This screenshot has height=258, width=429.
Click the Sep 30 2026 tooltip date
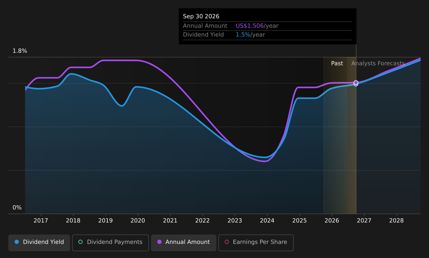(201, 16)
